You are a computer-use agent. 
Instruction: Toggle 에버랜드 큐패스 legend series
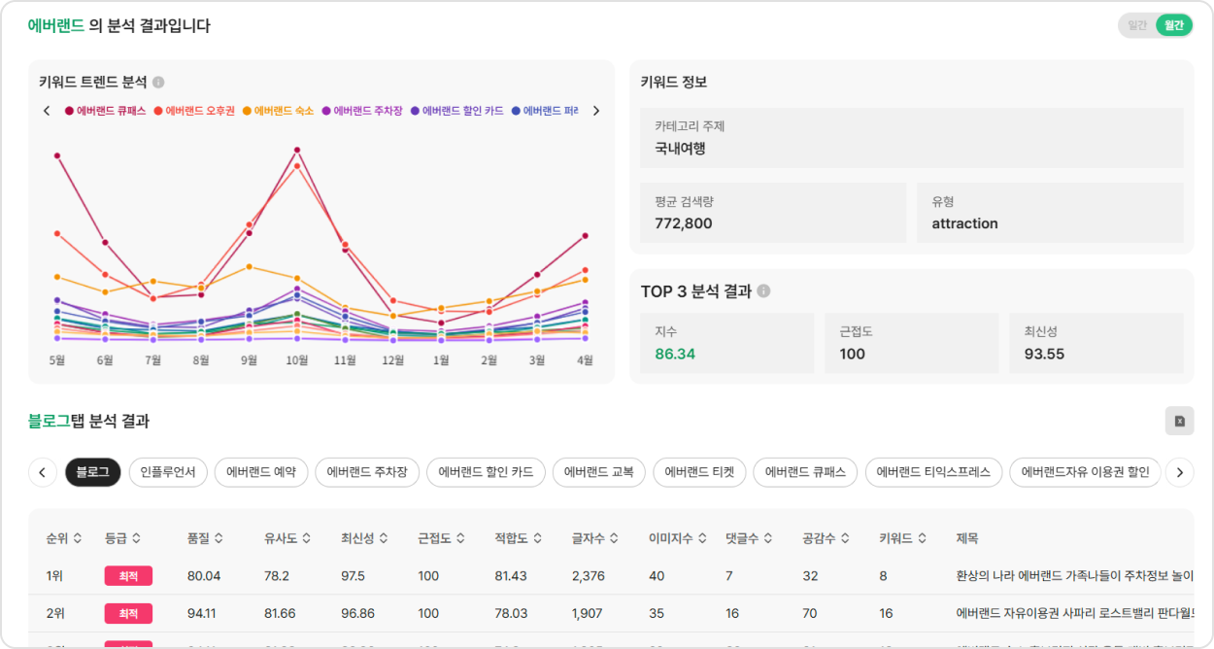[x=105, y=111]
